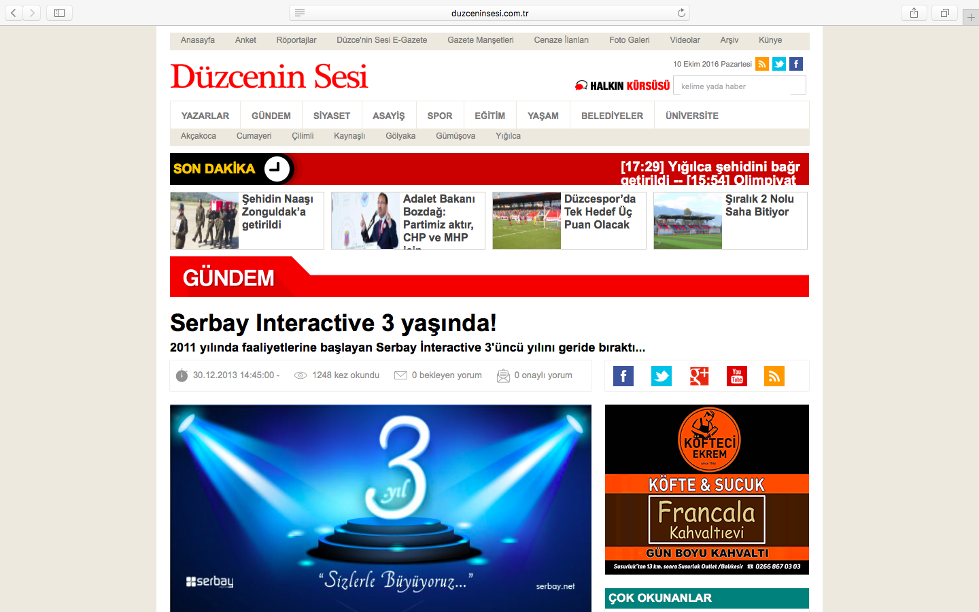Image resolution: width=979 pixels, height=612 pixels.
Task: Click the pending comments envelope icon
Action: (x=400, y=375)
